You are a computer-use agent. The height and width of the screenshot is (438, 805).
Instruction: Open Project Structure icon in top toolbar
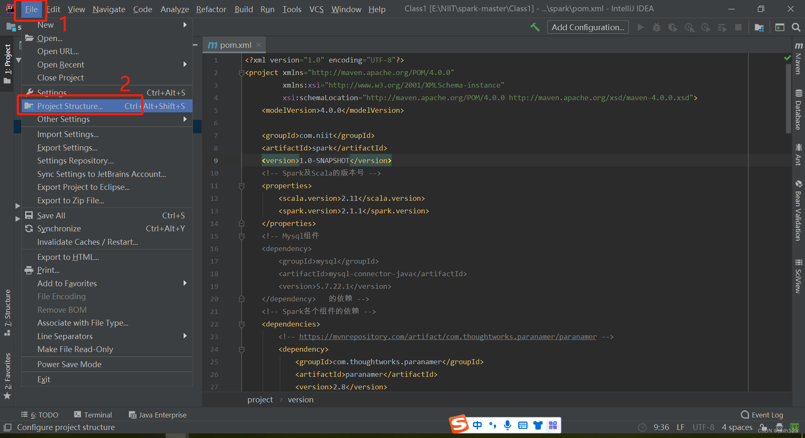click(x=759, y=27)
